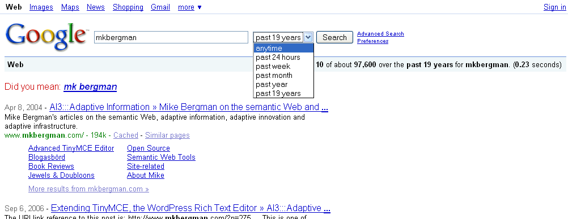Click the Google logo
This screenshot has width=568, height=219.
(x=46, y=36)
